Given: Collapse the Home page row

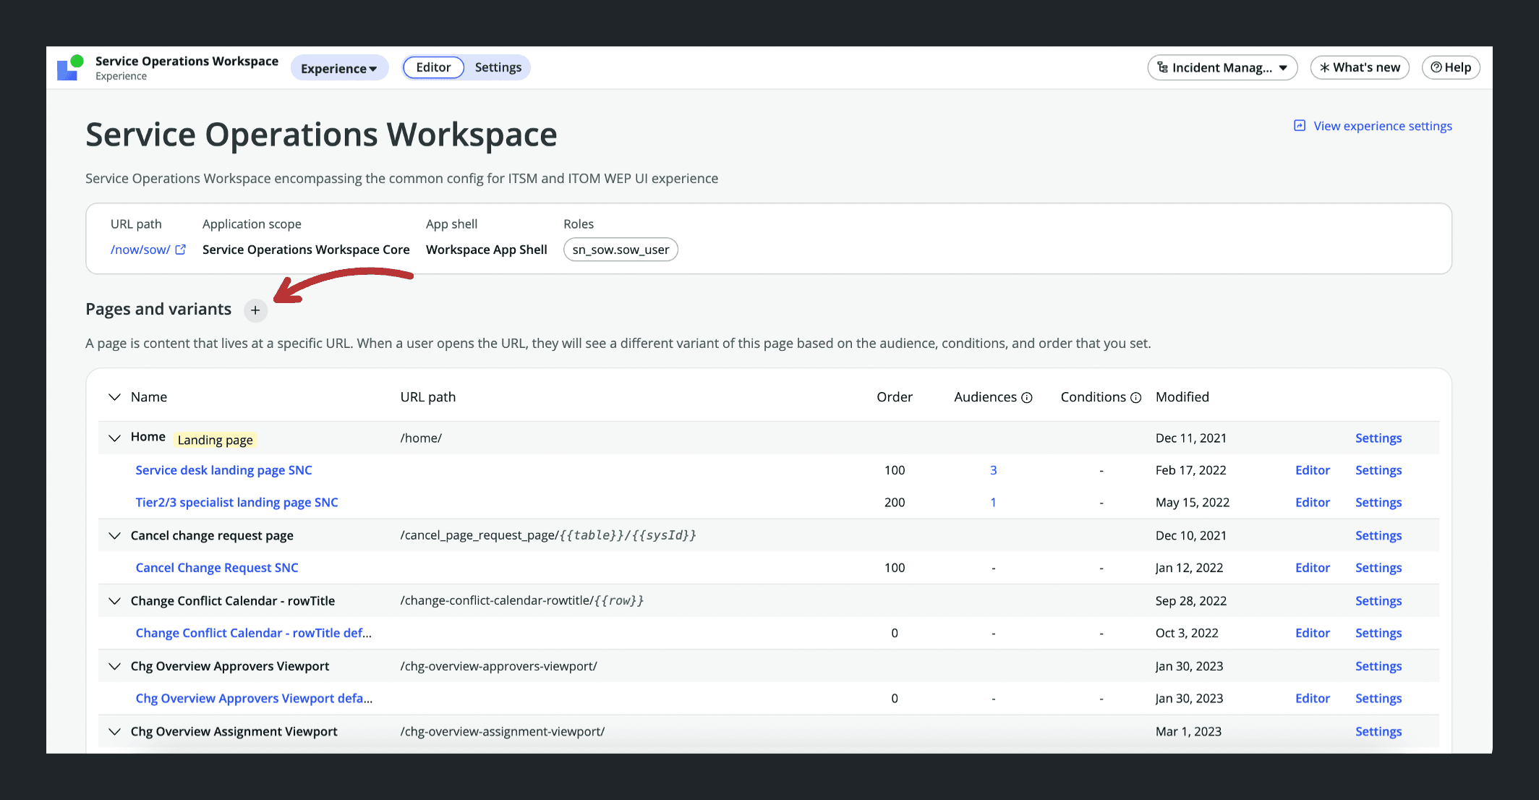Looking at the screenshot, I should pyautogui.click(x=114, y=438).
